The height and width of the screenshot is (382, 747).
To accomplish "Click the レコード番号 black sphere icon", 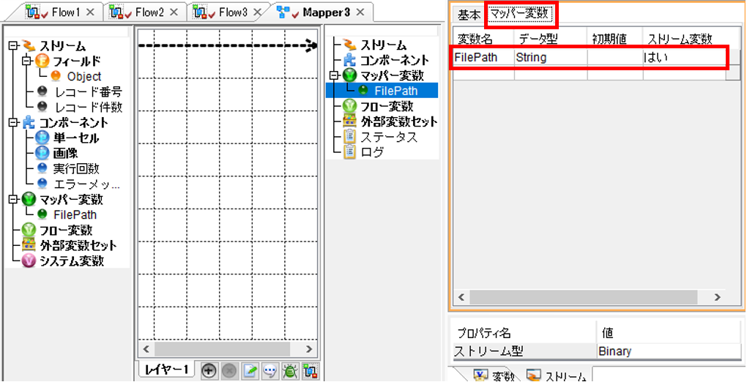I will 42,92.
